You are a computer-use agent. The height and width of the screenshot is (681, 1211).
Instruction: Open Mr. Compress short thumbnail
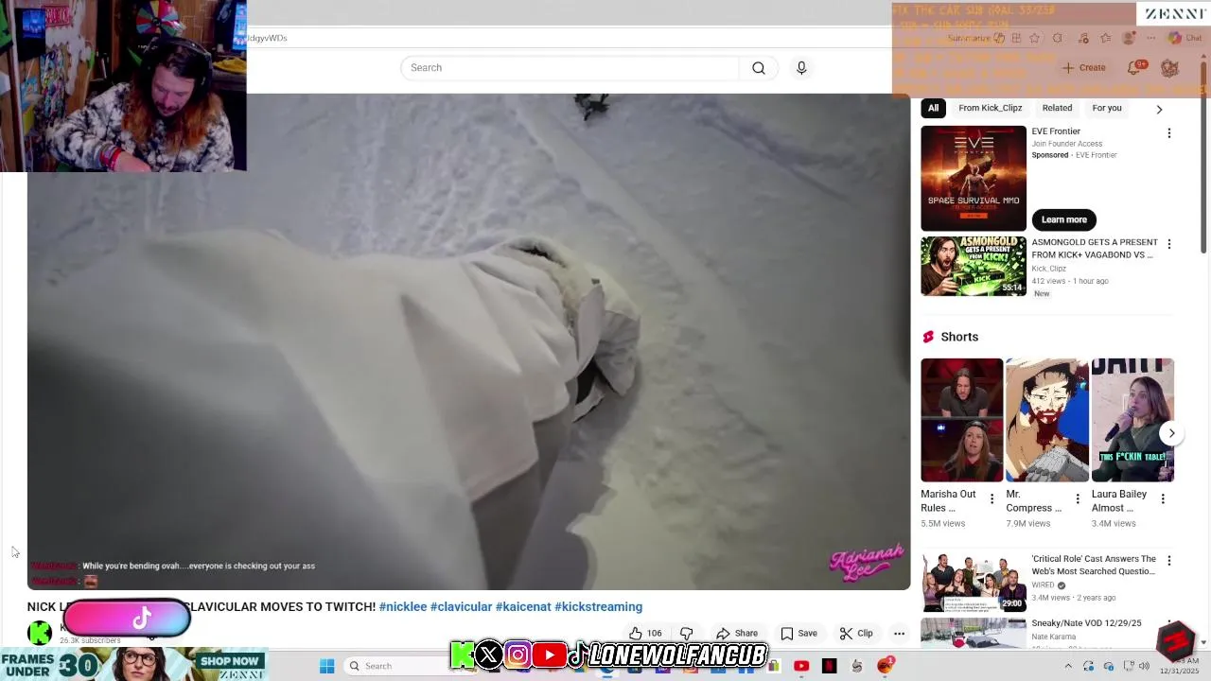click(1046, 420)
